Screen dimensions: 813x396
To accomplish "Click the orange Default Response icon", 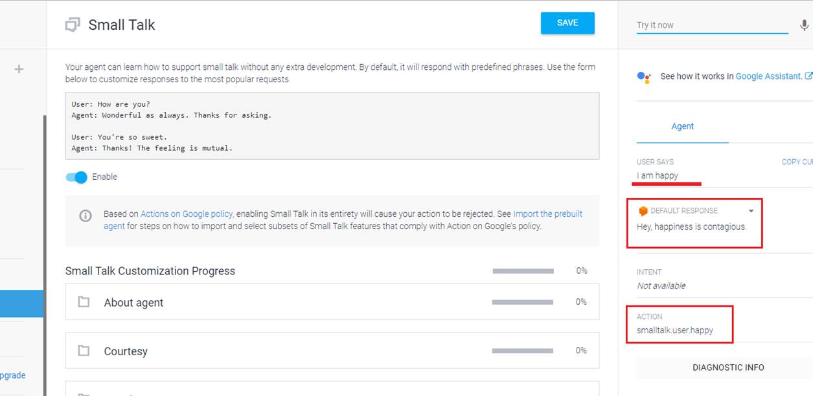I will click(x=643, y=211).
